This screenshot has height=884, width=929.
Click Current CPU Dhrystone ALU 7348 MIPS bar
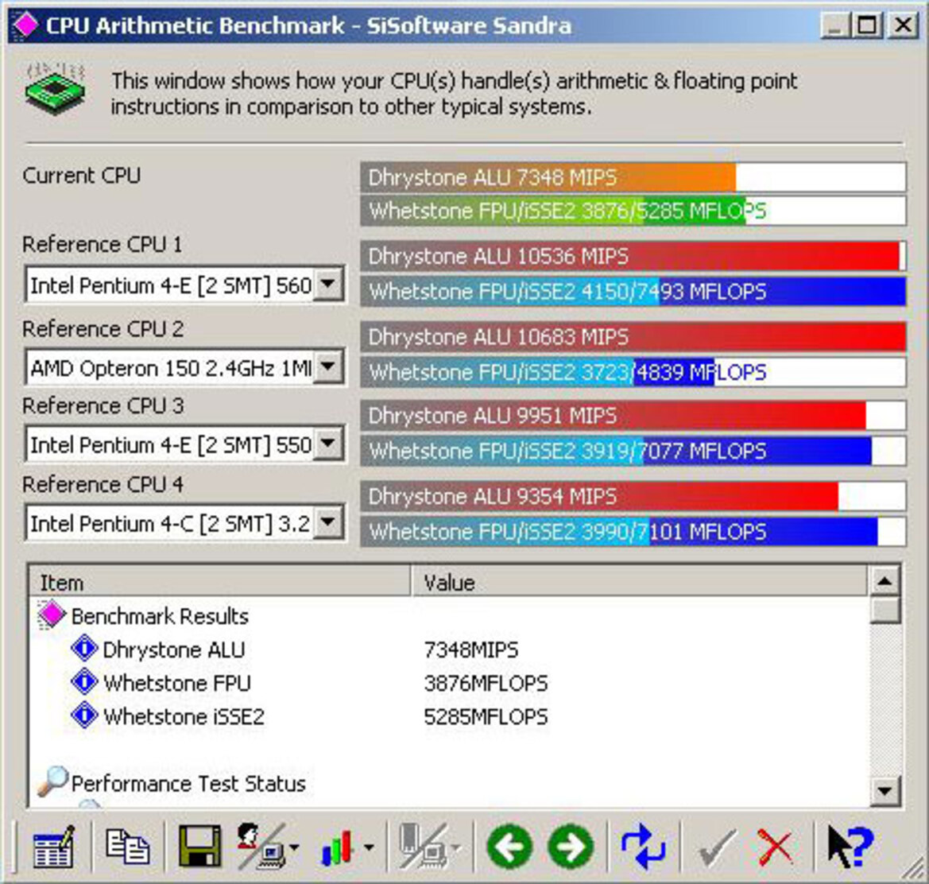(x=633, y=176)
